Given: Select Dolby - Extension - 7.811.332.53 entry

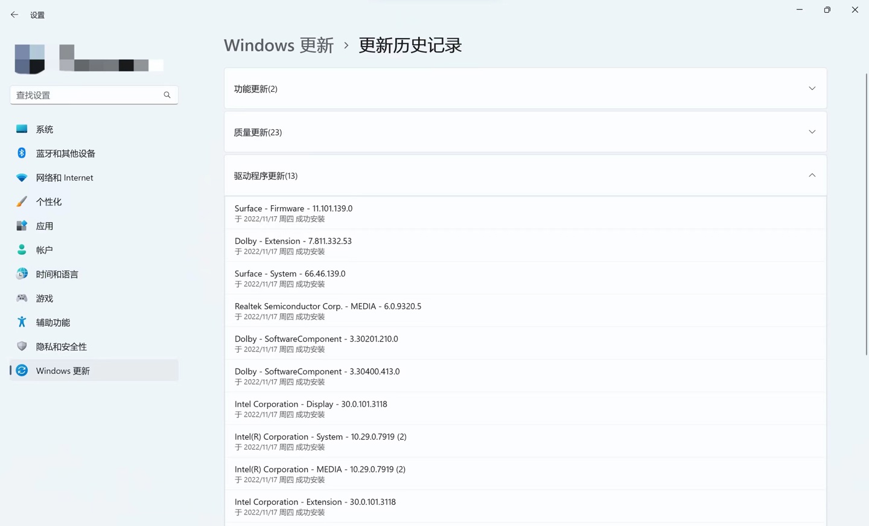Looking at the screenshot, I should point(525,245).
